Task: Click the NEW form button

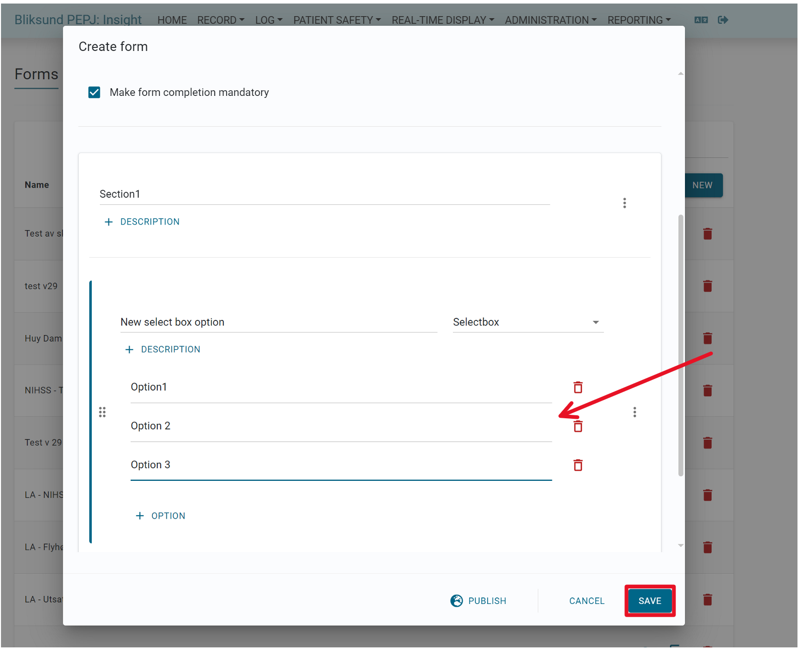Action: tap(704, 185)
